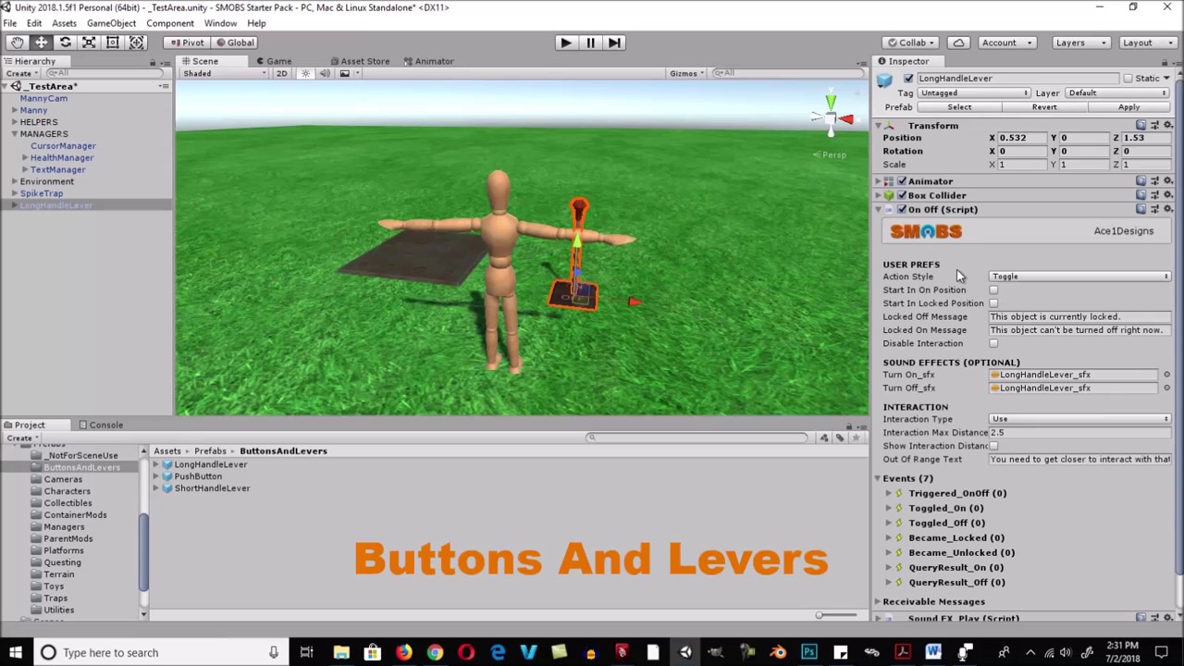Click the search by type icon

[x=824, y=438]
